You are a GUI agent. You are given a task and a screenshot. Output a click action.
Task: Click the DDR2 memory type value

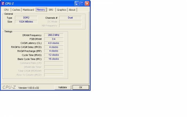pyautogui.click(x=26, y=18)
